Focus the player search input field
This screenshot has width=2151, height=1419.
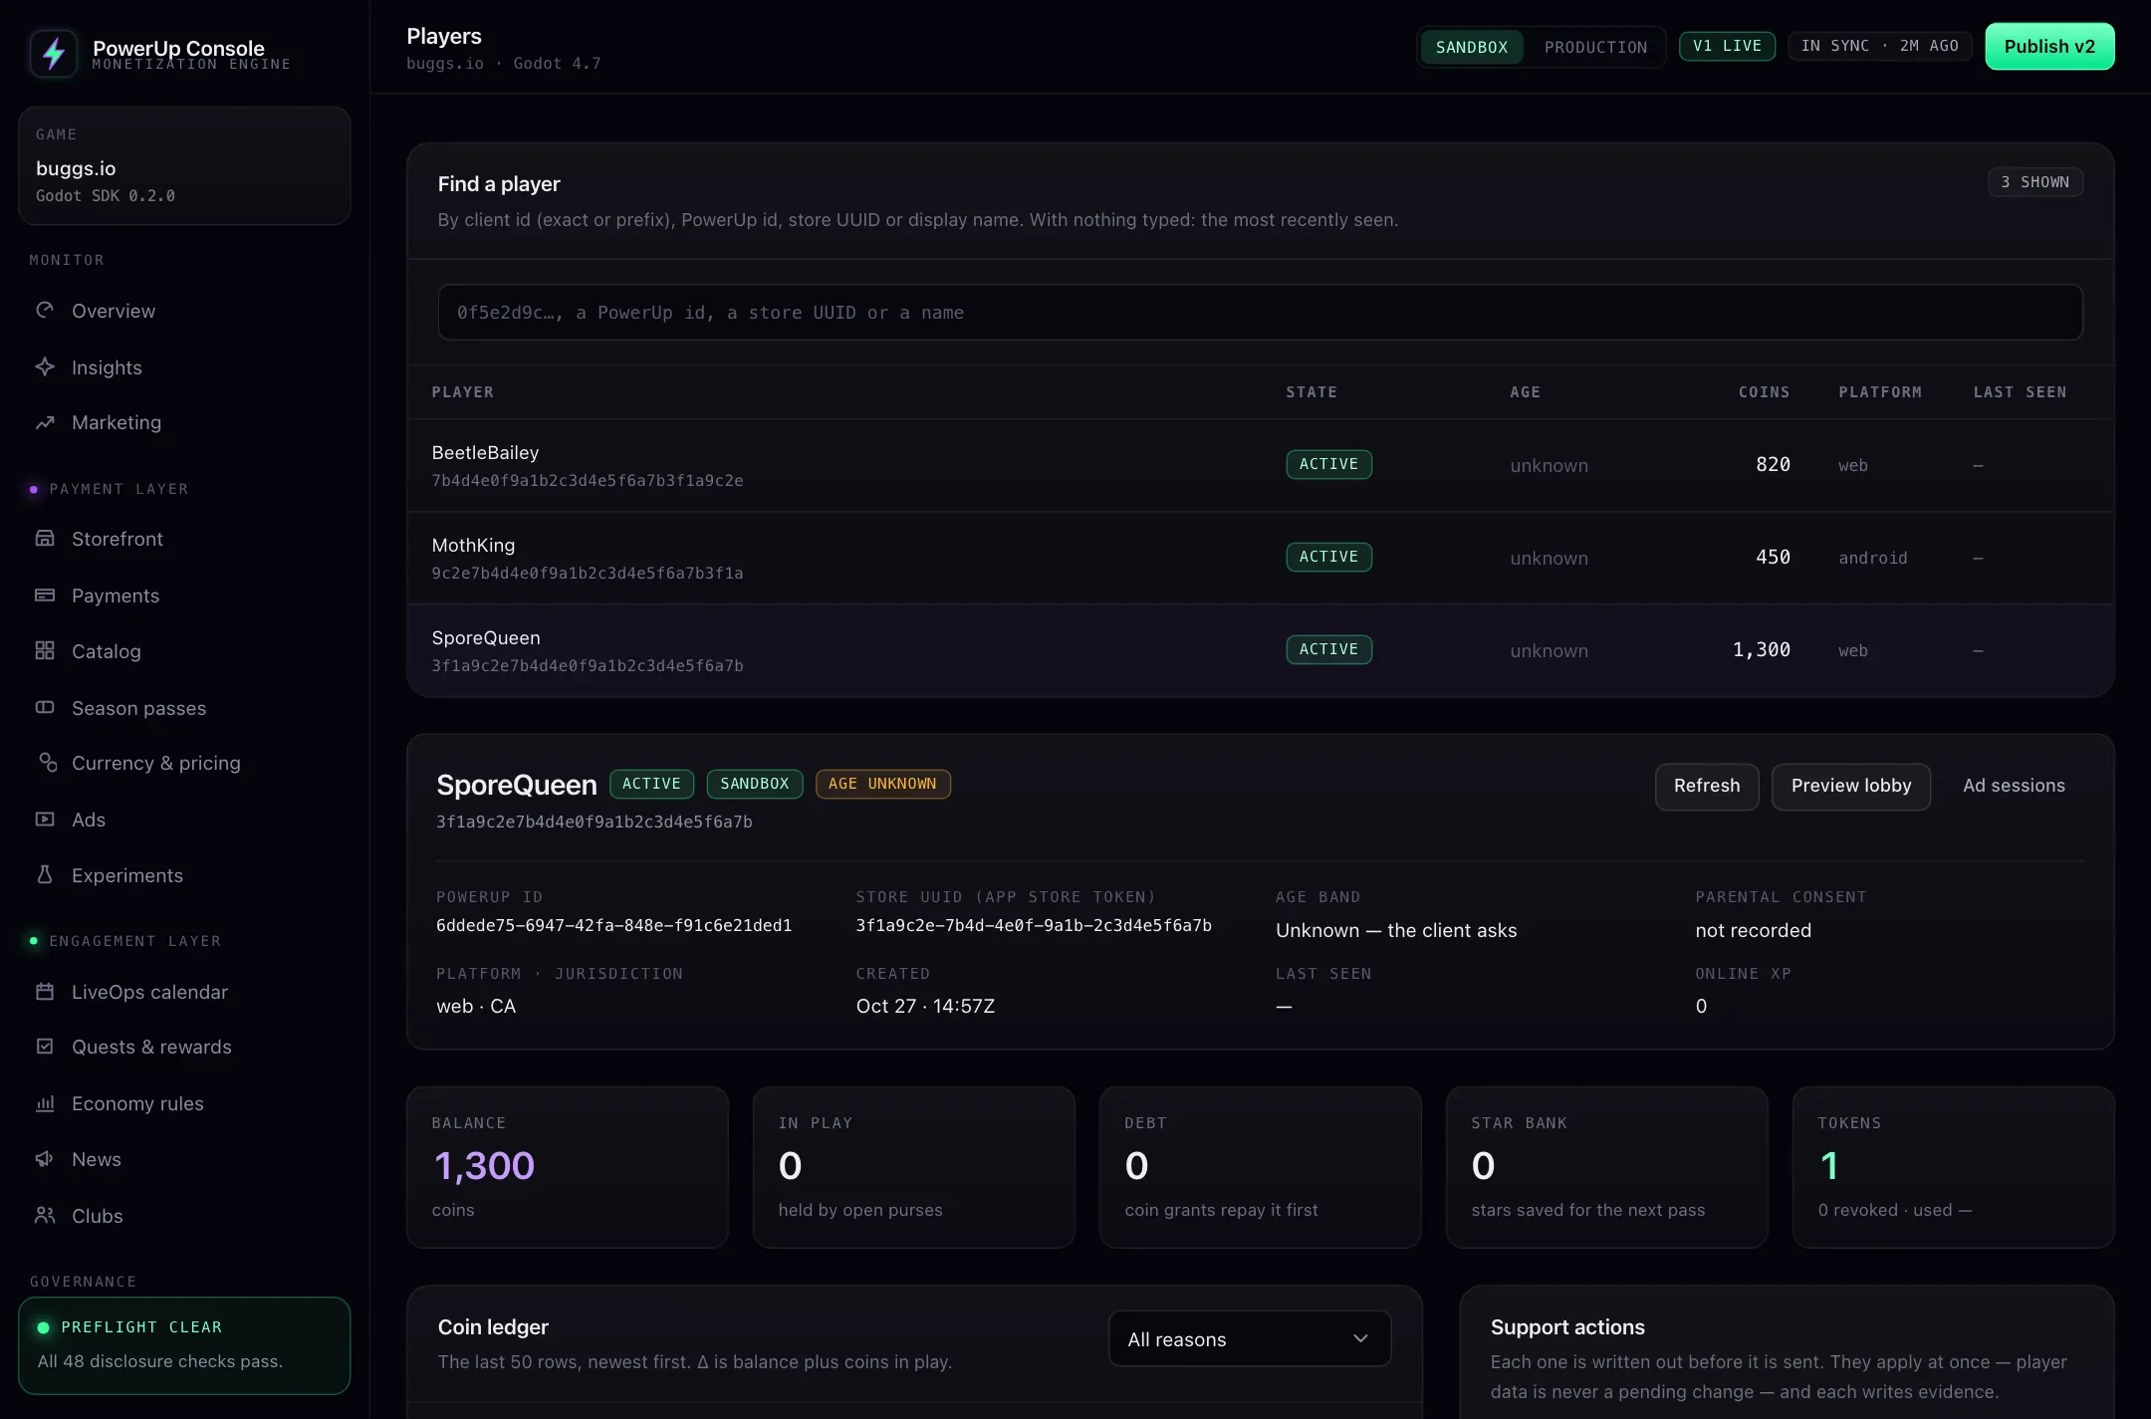1260,313
